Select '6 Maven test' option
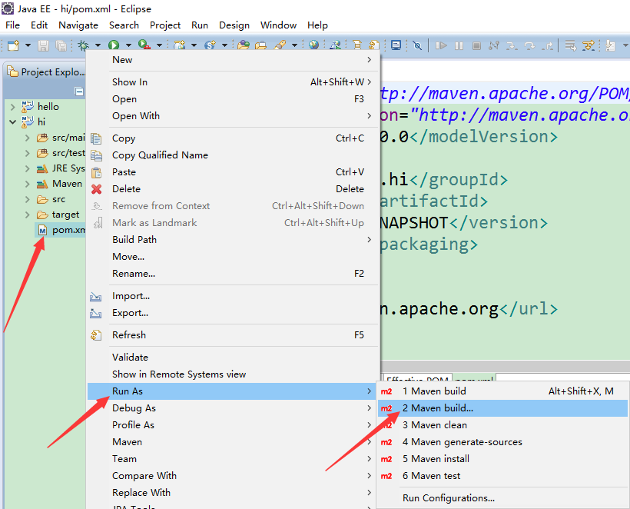The image size is (630, 509). coord(502,476)
